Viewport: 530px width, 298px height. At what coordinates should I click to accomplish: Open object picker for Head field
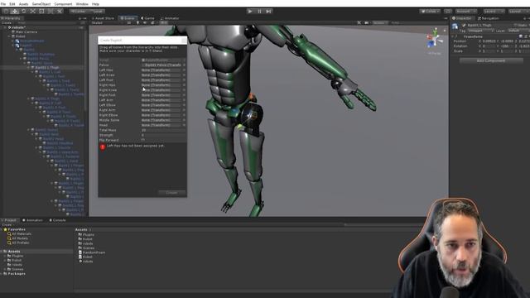[184, 125]
